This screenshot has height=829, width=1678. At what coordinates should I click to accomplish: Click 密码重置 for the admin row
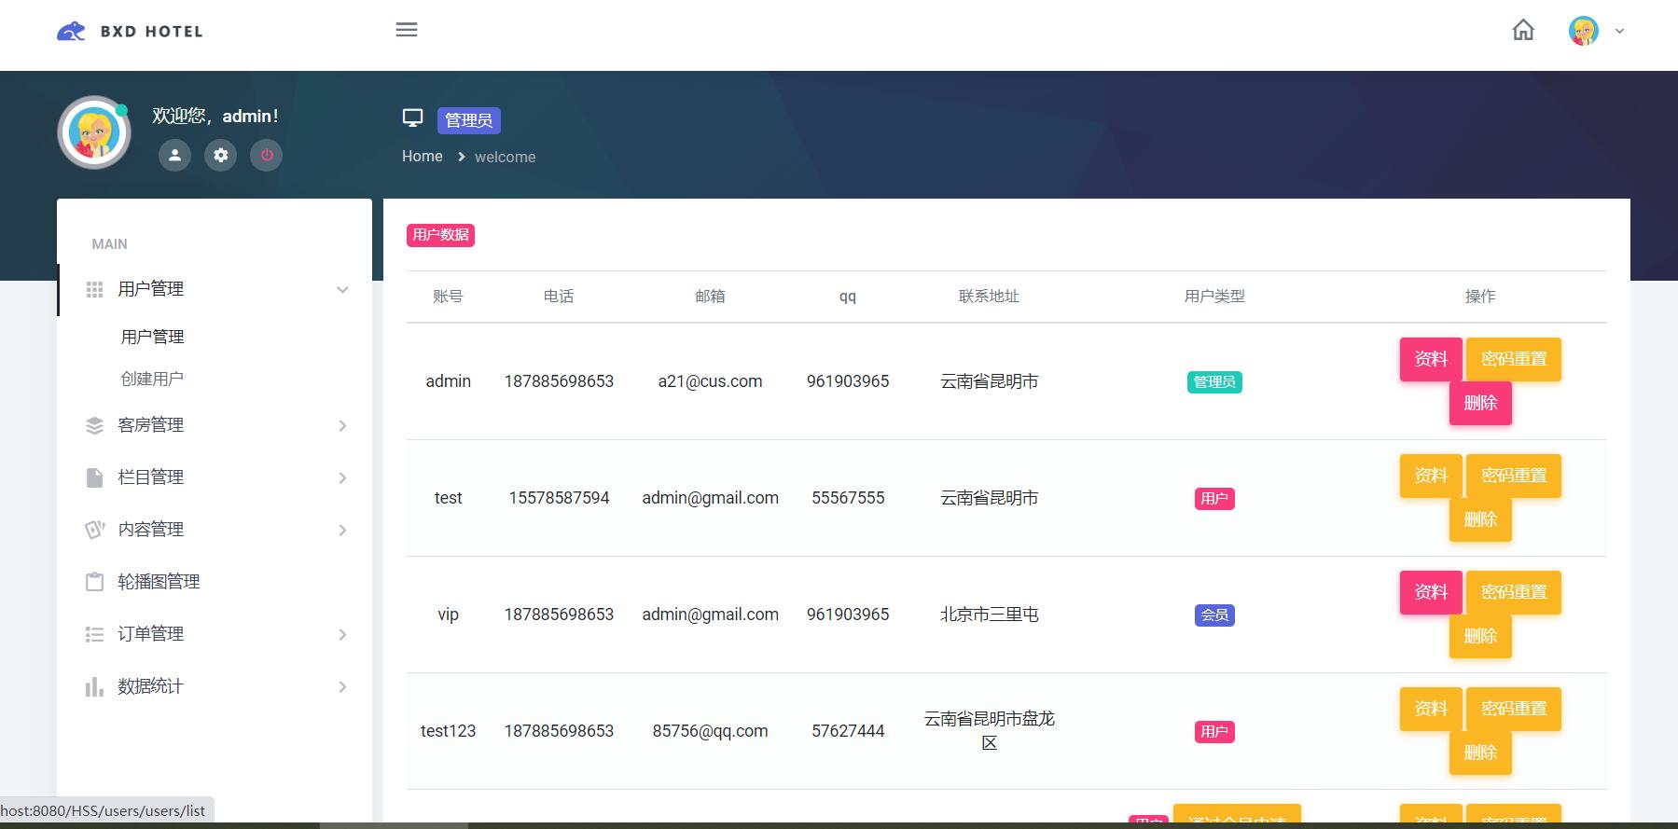(x=1514, y=359)
